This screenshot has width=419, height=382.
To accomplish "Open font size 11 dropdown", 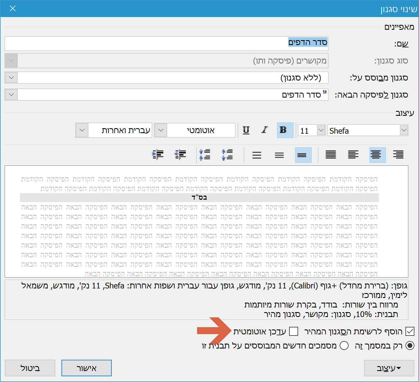I will (x=321, y=130).
